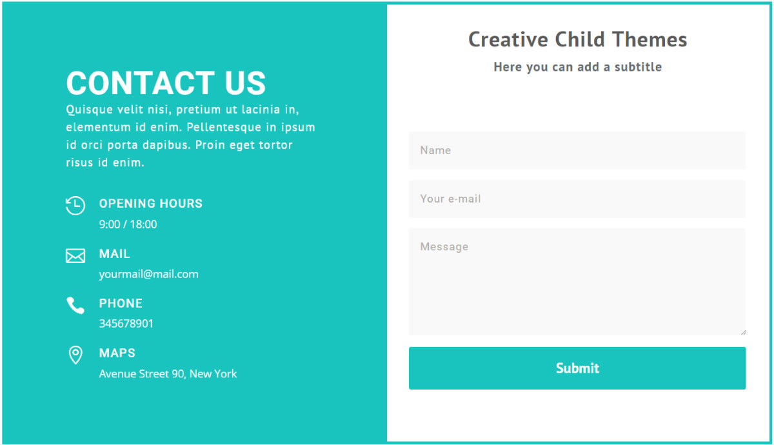This screenshot has height=445, width=774.
Task: Focus the Name input field
Action: (x=577, y=150)
